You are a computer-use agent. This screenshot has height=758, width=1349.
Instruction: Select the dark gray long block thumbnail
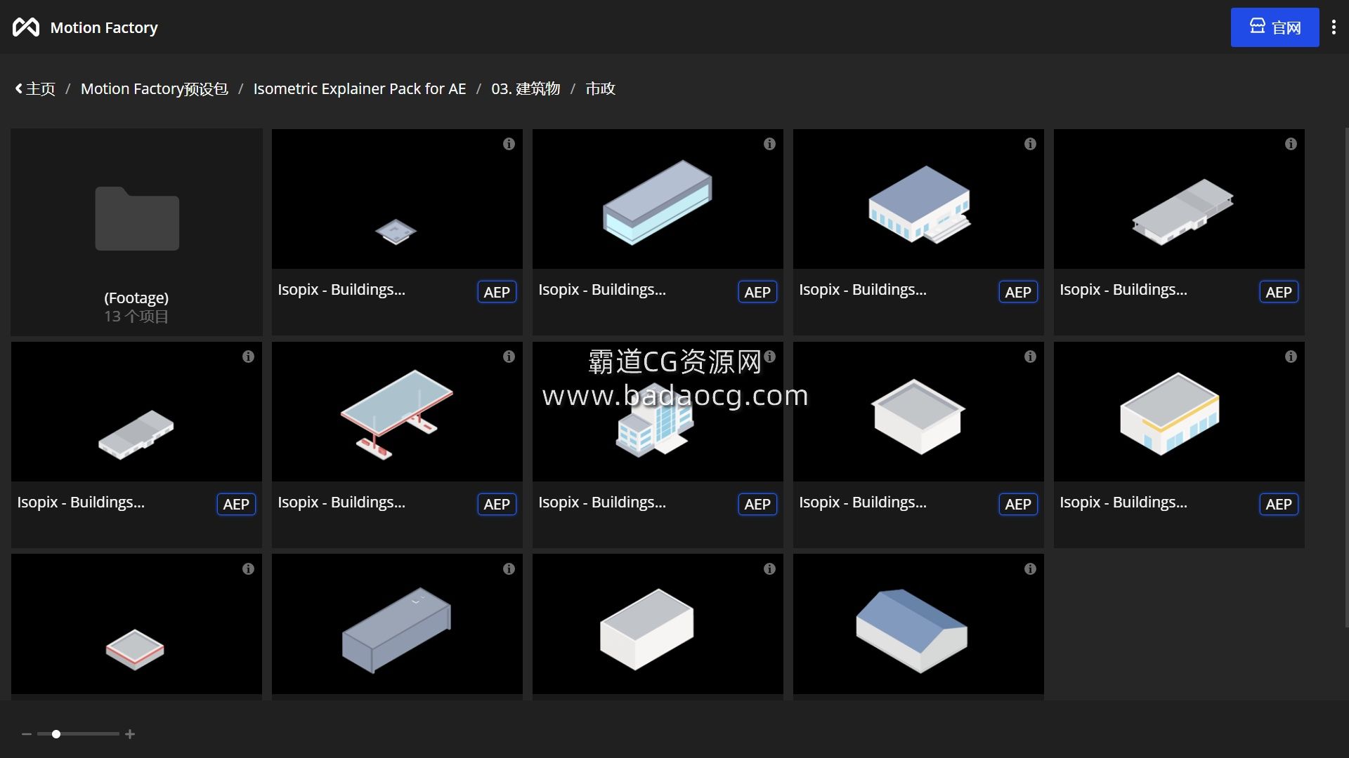tap(397, 625)
